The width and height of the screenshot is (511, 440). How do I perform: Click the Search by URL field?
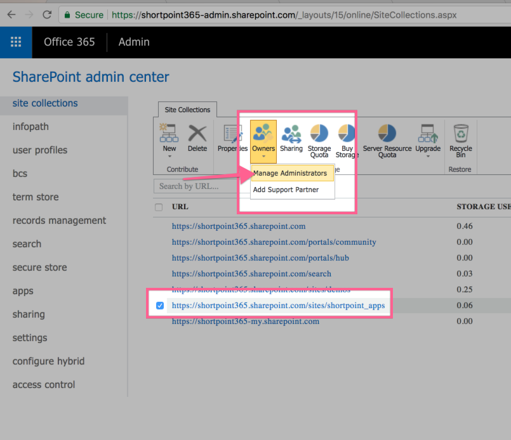pyautogui.click(x=196, y=186)
